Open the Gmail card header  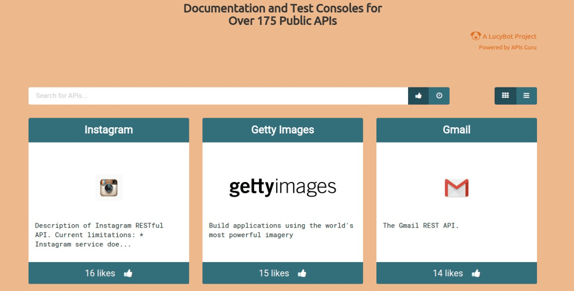pos(457,130)
